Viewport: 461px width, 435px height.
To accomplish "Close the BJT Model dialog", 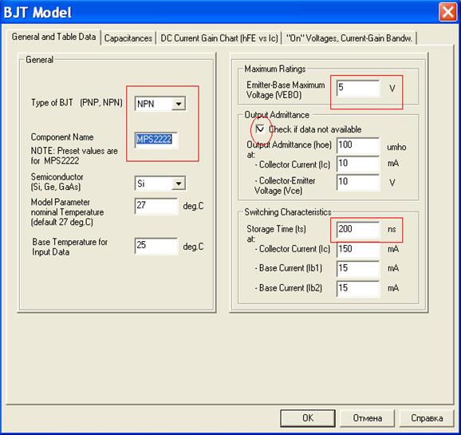I will click(447, 12).
